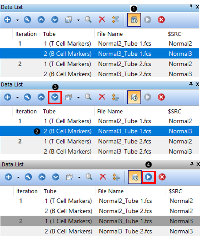Select the grey Normal3_Tube 1.fcs row in the bottom panel
Viewport: 213px width, 238px height.
coord(100,221)
